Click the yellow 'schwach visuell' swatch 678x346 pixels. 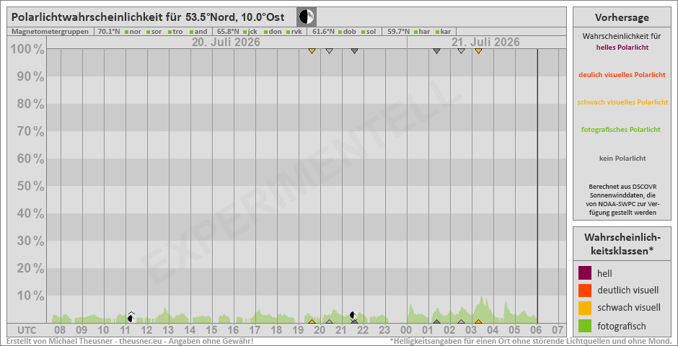[585, 308]
